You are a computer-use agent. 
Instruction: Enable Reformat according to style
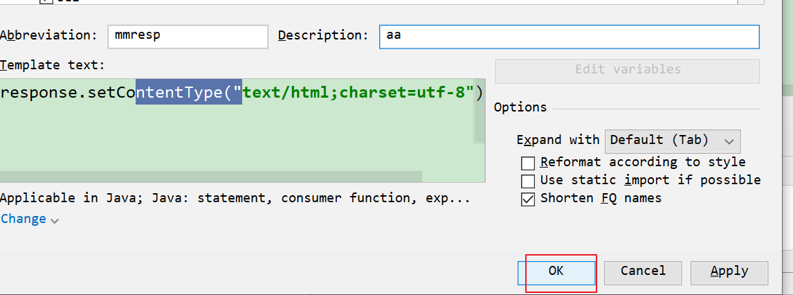[x=528, y=163]
